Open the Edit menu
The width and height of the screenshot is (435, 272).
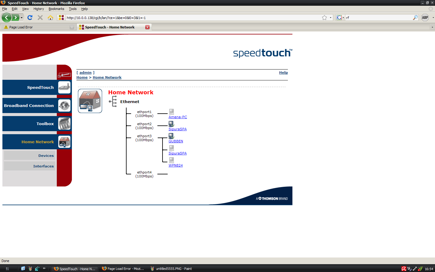(x=14, y=9)
